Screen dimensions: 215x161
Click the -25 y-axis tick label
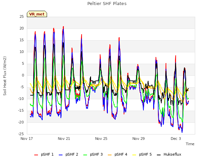pos(21,134)
